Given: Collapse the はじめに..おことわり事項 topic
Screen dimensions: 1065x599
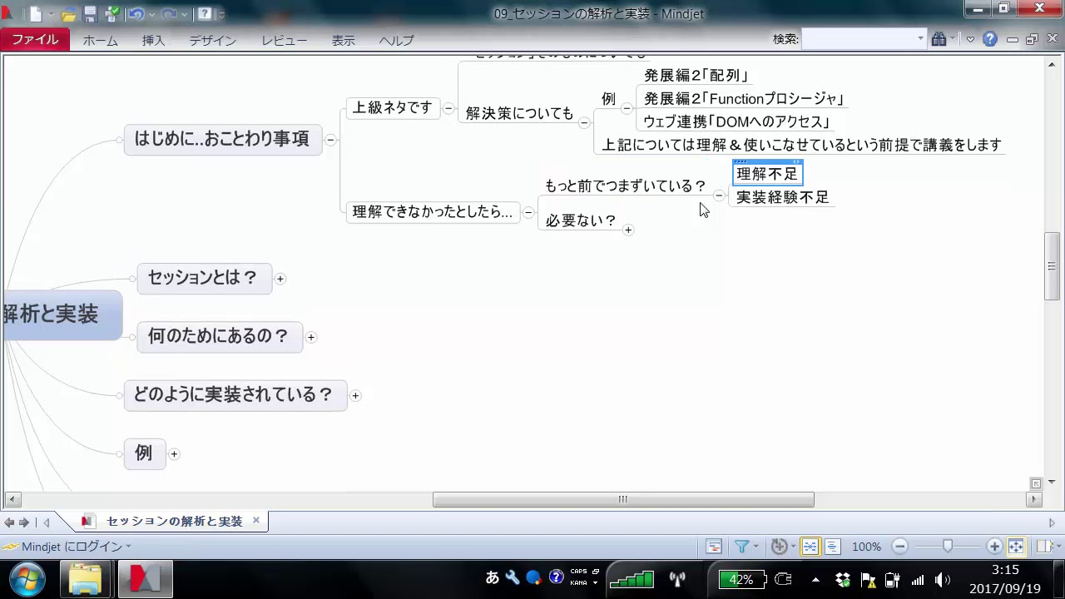Looking at the screenshot, I should (330, 140).
